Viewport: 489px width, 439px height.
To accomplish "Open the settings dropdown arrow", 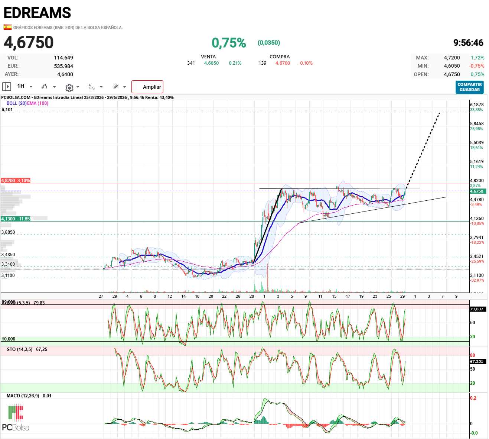I will tap(78, 87).
